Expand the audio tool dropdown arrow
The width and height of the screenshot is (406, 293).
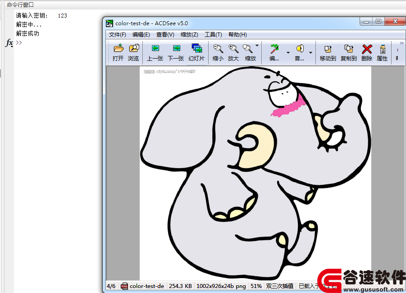[x=311, y=53]
